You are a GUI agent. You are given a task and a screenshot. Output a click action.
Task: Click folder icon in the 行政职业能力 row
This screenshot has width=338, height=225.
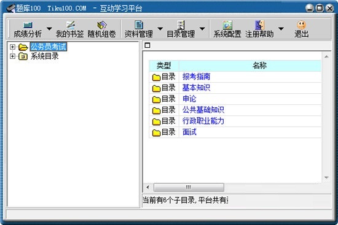coord(156,121)
